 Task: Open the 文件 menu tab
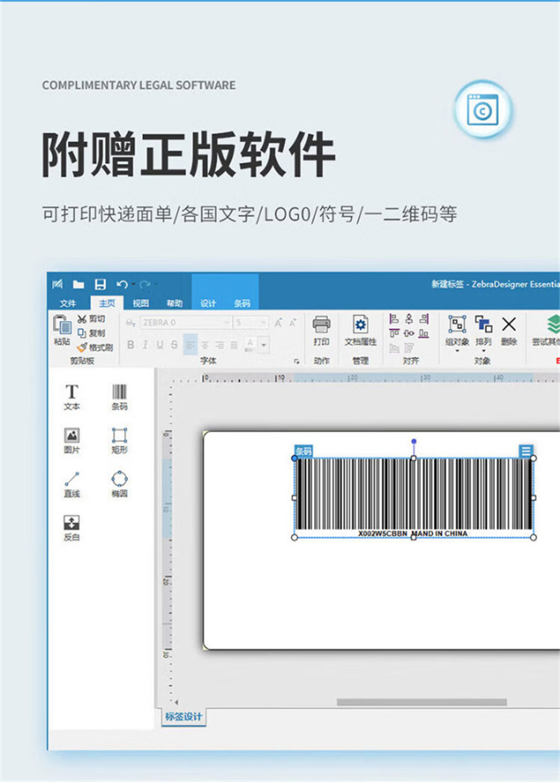tap(68, 304)
